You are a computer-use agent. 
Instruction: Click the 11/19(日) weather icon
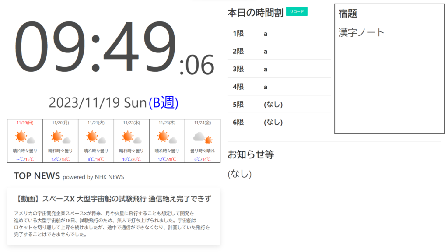[24, 137]
